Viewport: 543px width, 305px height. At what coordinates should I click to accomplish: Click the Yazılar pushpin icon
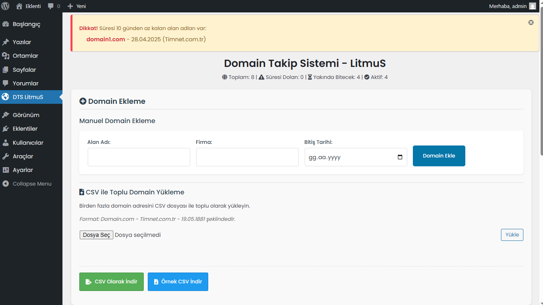(x=6, y=42)
